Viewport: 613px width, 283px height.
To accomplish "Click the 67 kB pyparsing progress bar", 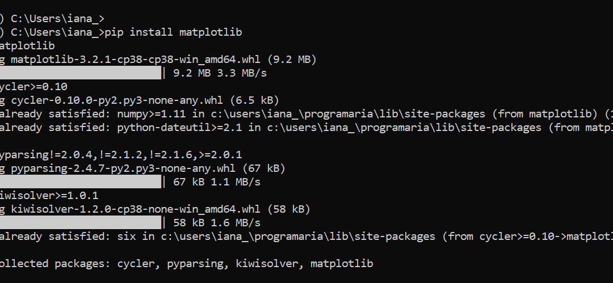I will pyautogui.click(x=81, y=181).
